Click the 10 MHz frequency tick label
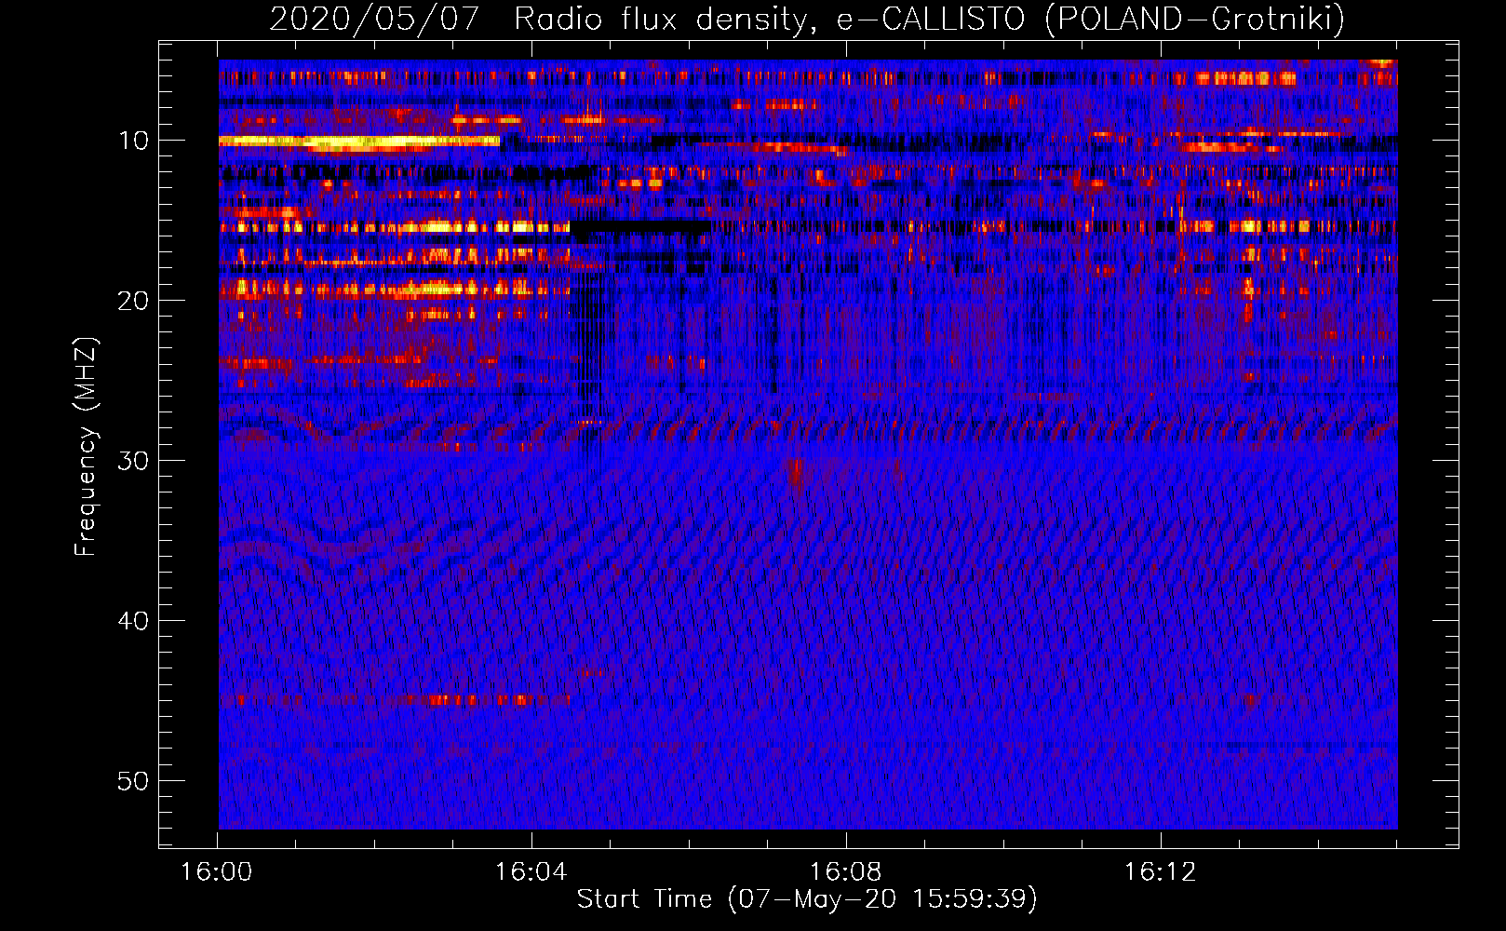The image size is (1506, 931). click(134, 141)
